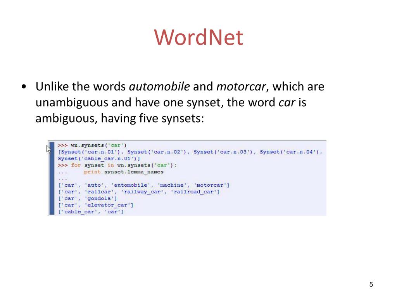397x298 pixels.
Task: Click the list containing 'railroad_car'
Action: point(139,192)
